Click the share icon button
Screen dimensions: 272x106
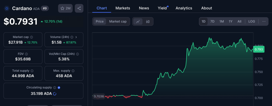[79, 8]
